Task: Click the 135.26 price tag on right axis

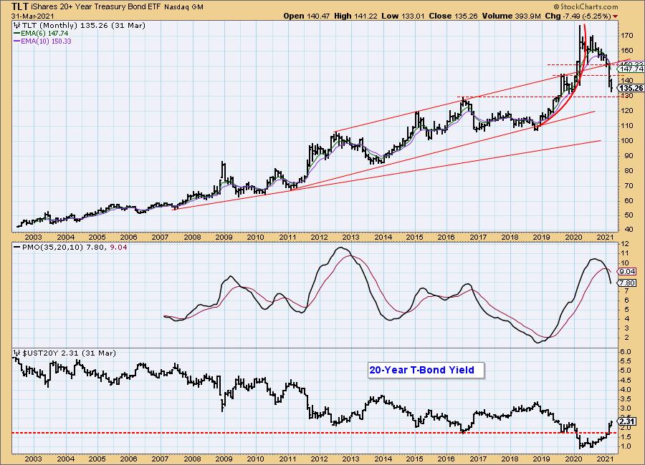Action: pos(631,88)
